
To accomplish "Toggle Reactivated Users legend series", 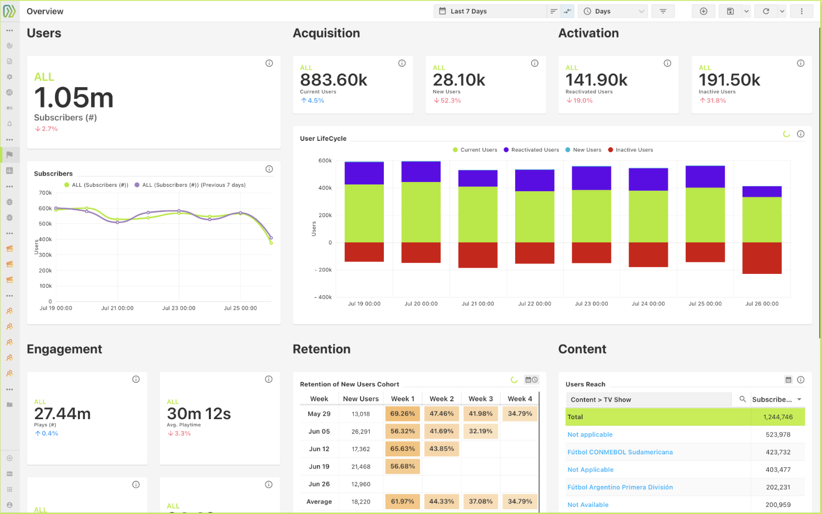I will 531,150.
